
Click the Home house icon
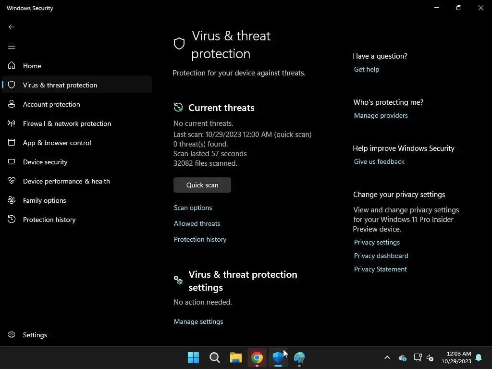[x=12, y=65]
